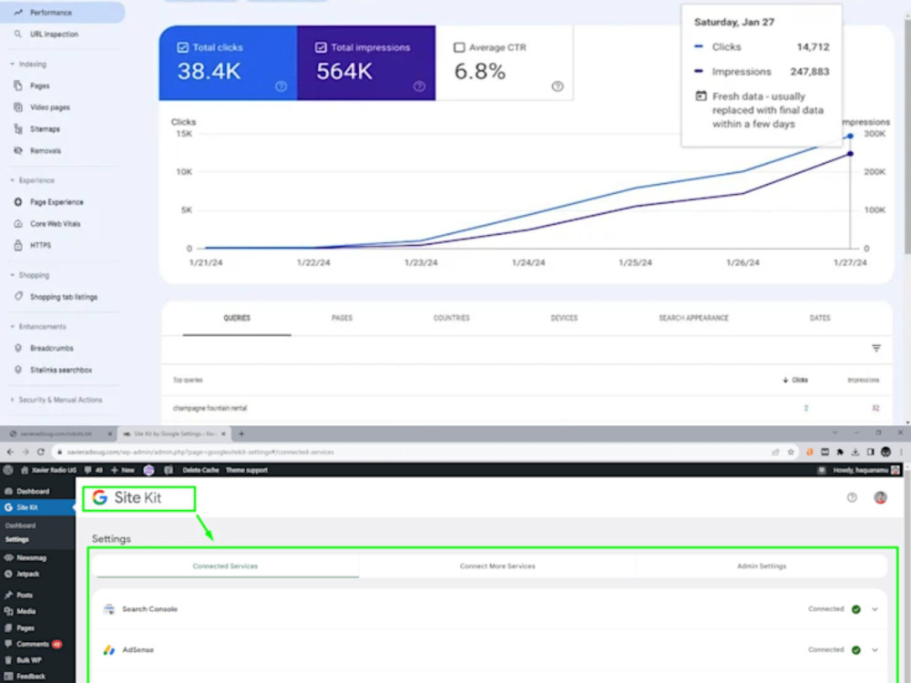Click help icon on Total impressions card
Screen dimensions: 911x683
click(x=419, y=87)
